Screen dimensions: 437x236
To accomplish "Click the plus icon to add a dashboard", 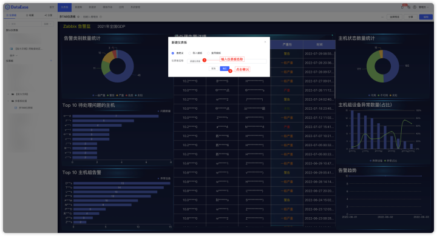I will tap(51, 61).
